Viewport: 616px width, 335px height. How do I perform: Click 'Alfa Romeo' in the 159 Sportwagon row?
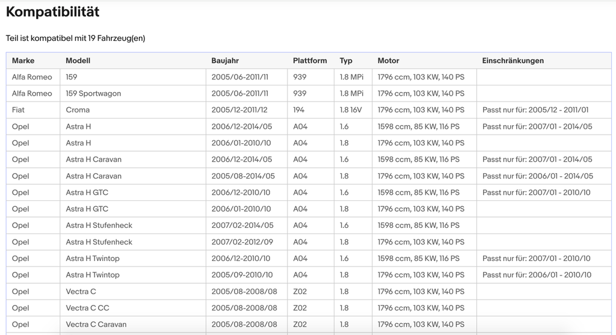pos(32,93)
